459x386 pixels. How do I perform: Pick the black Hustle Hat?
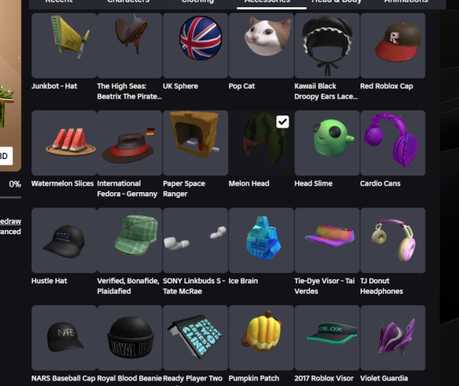[64, 241]
